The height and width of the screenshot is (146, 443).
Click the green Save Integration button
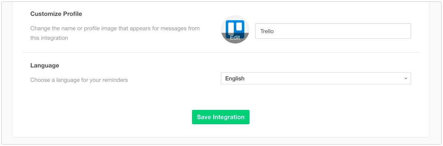pyautogui.click(x=221, y=117)
